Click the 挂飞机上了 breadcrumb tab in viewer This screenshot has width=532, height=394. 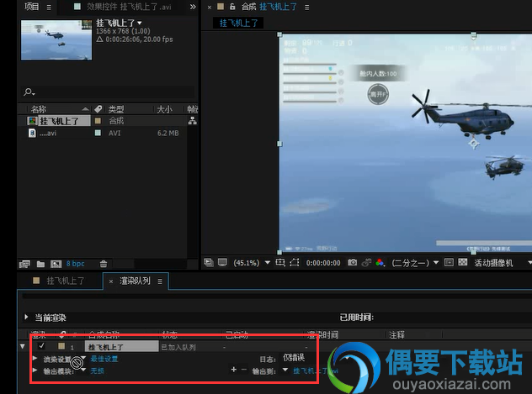pyautogui.click(x=238, y=23)
